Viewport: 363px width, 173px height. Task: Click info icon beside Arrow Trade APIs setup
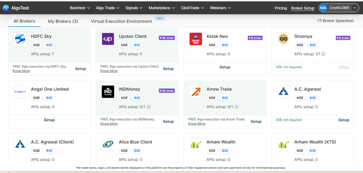coord(236,107)
